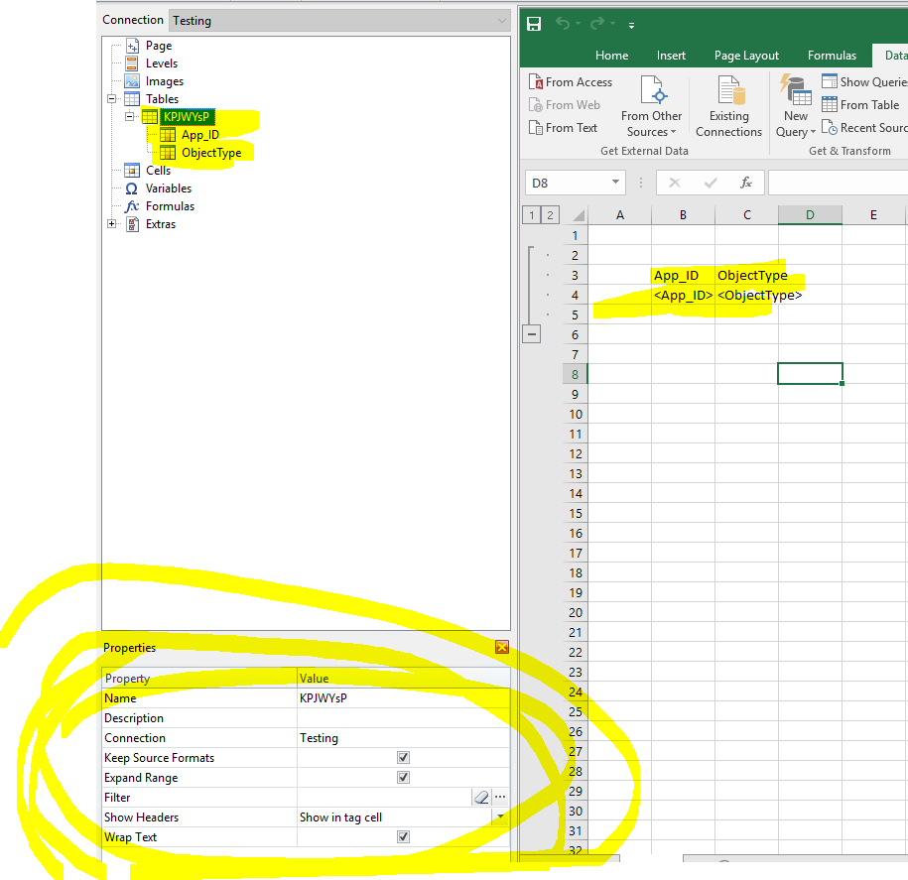Disable the Wrap Text checkbox
The image size is (908, 880).
coord(403,837)
